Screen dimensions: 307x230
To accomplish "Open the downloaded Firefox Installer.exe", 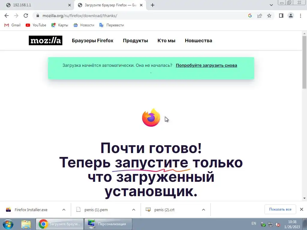I will (x=31, y=210).
